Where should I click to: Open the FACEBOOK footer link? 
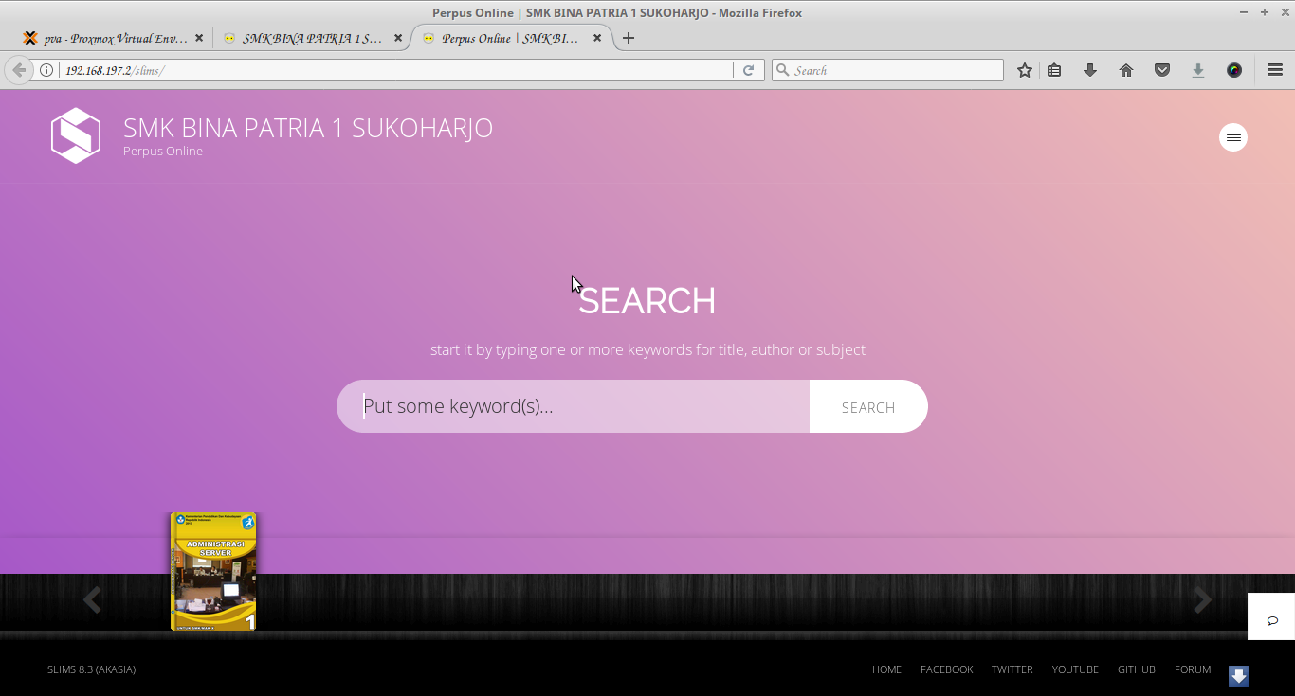[946, 669]
